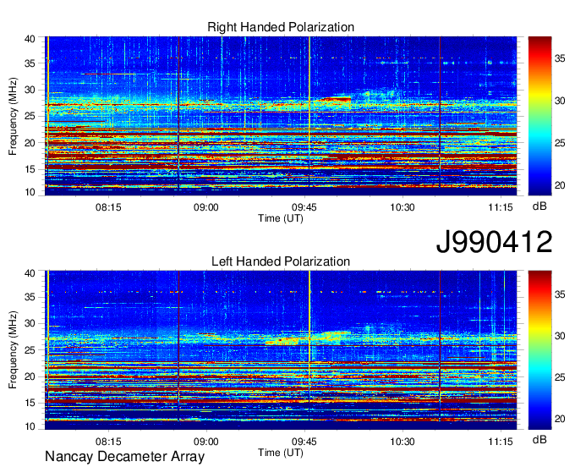Click the 30 dB label on the bottom colorbar
The width and height of the screenshot is (575, 467).
click(560, 335)
